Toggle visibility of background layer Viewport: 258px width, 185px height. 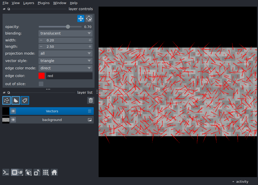[x=13, y=120]
